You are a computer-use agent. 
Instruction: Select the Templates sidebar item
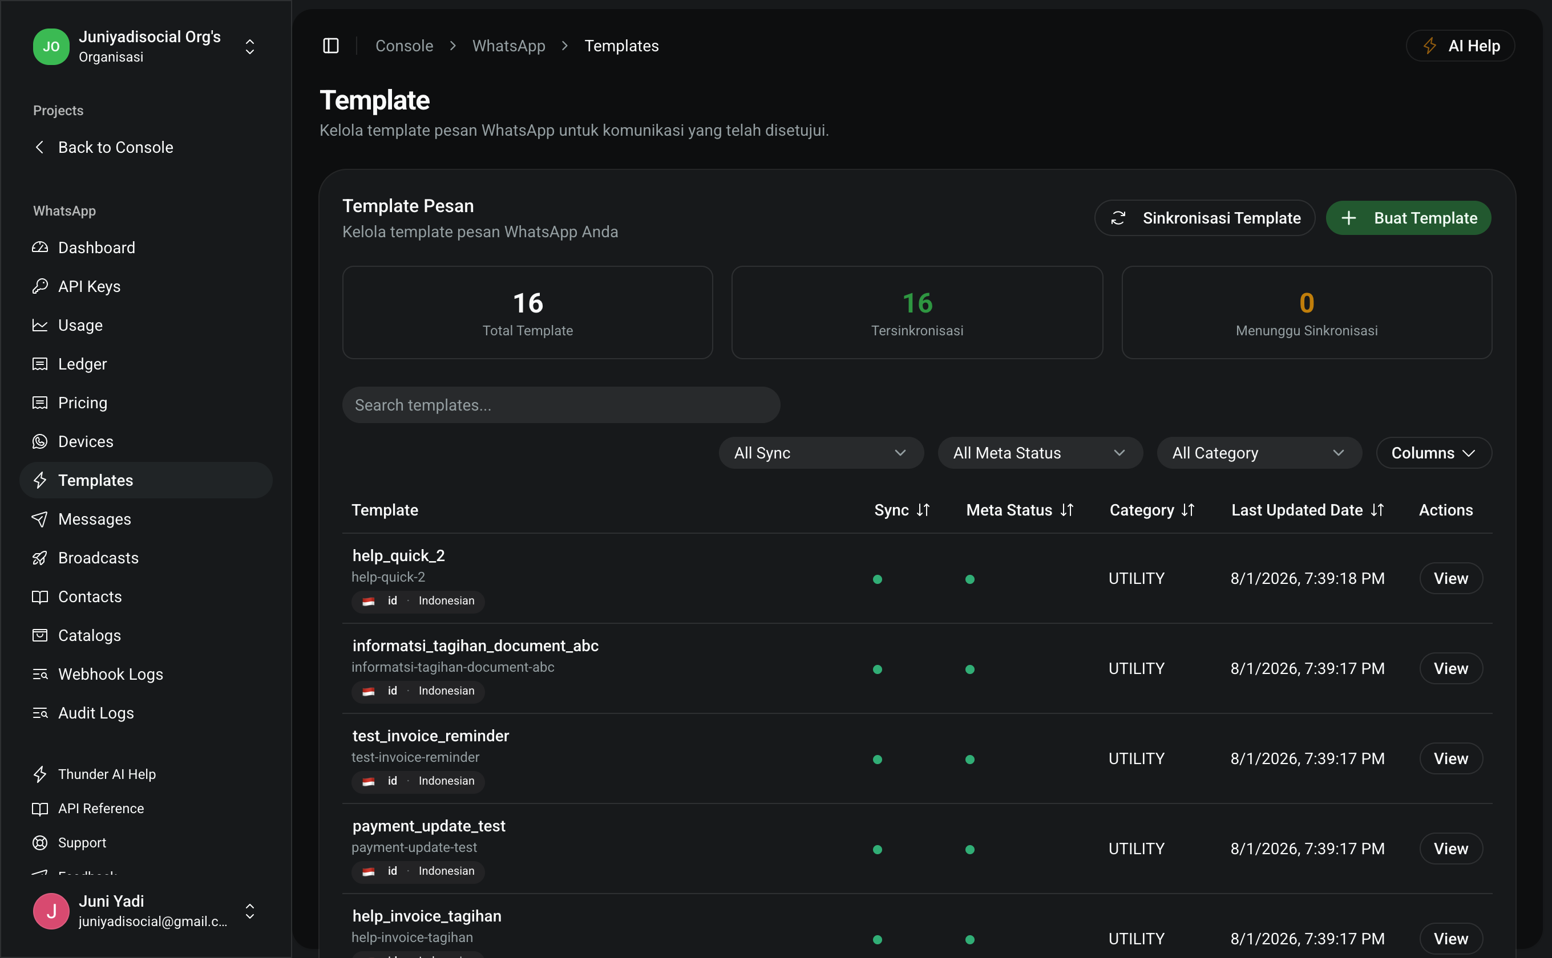(x=147, y=480)
